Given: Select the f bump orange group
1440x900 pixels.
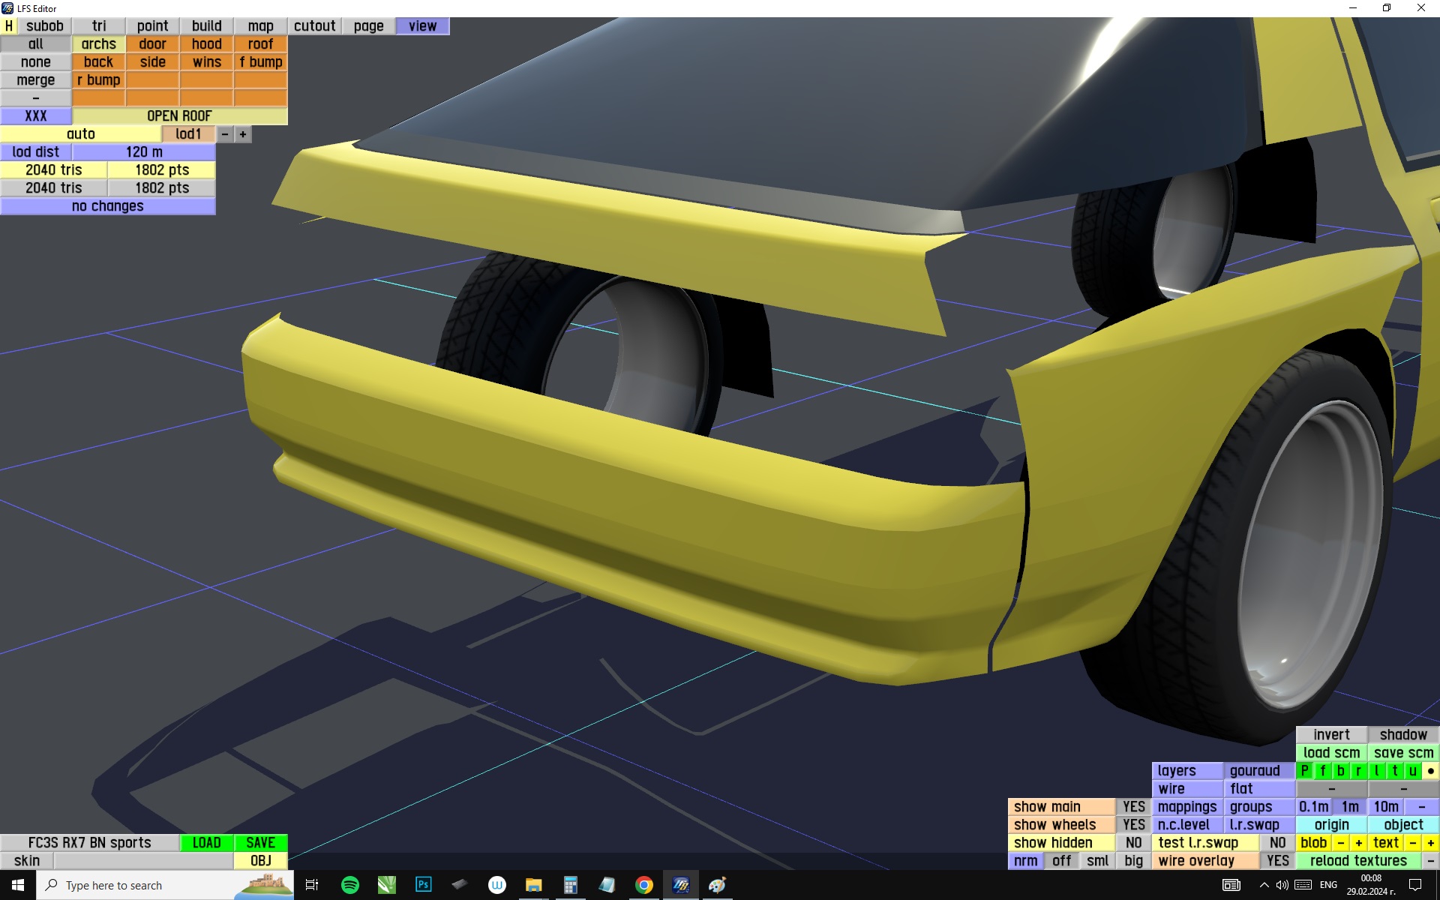Looking at the screenshot, I should pyautogui.click(x=260, y=62).
